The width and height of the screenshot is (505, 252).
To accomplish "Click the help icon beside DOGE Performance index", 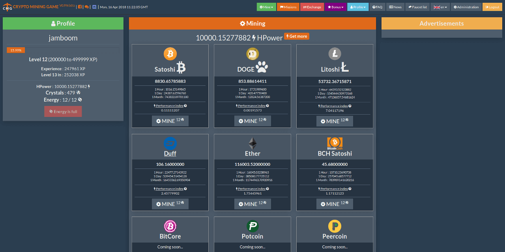I will pos(268,106).
